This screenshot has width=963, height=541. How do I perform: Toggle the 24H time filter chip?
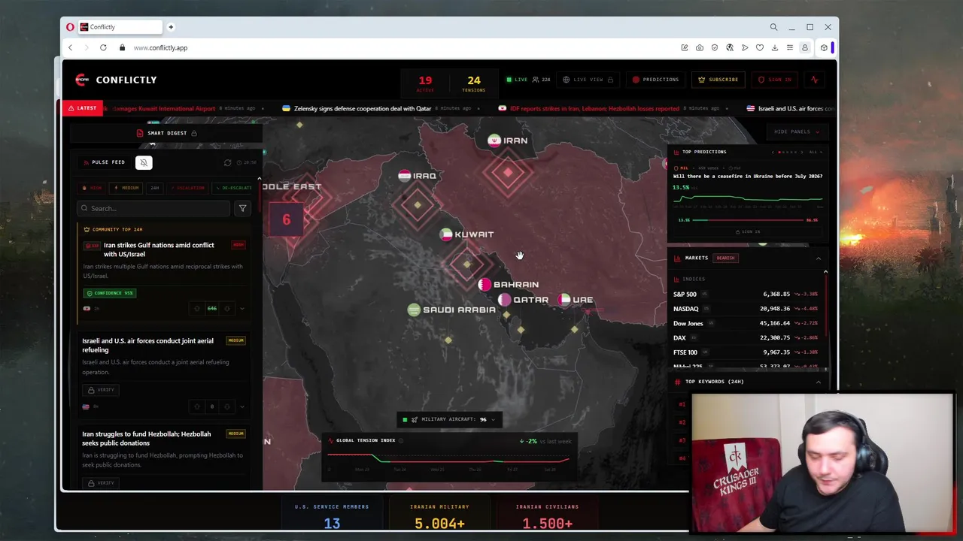154,188
